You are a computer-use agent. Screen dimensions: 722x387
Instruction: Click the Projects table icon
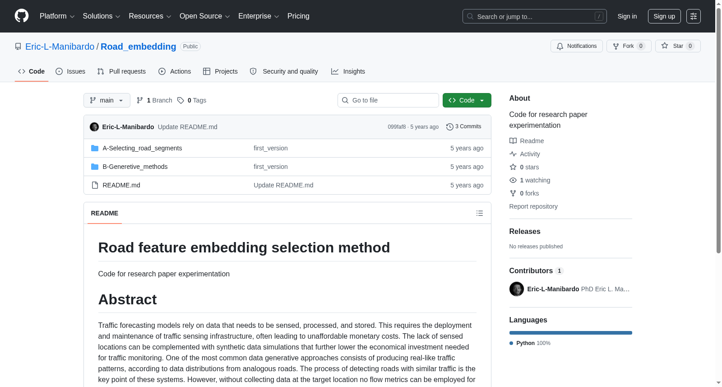207,71
